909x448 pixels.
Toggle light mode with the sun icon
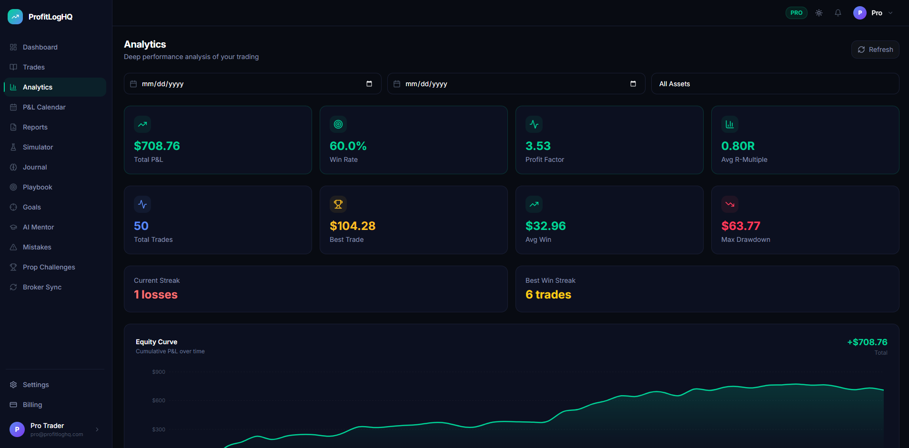coord(819,13)
